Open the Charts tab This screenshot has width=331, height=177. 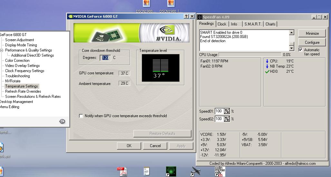pyautogui.click(x=270, y=24)
